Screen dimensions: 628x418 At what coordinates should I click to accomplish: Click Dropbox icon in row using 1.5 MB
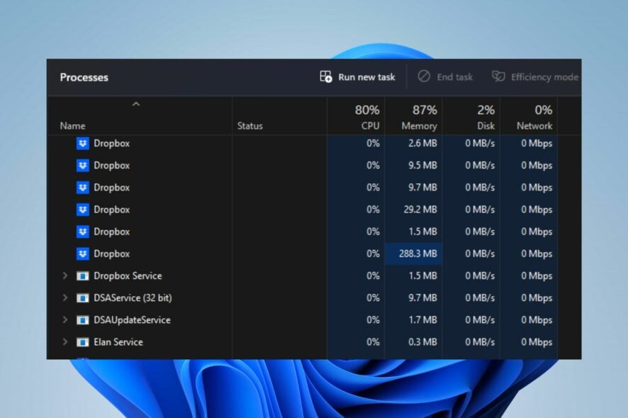click(82, 232)
